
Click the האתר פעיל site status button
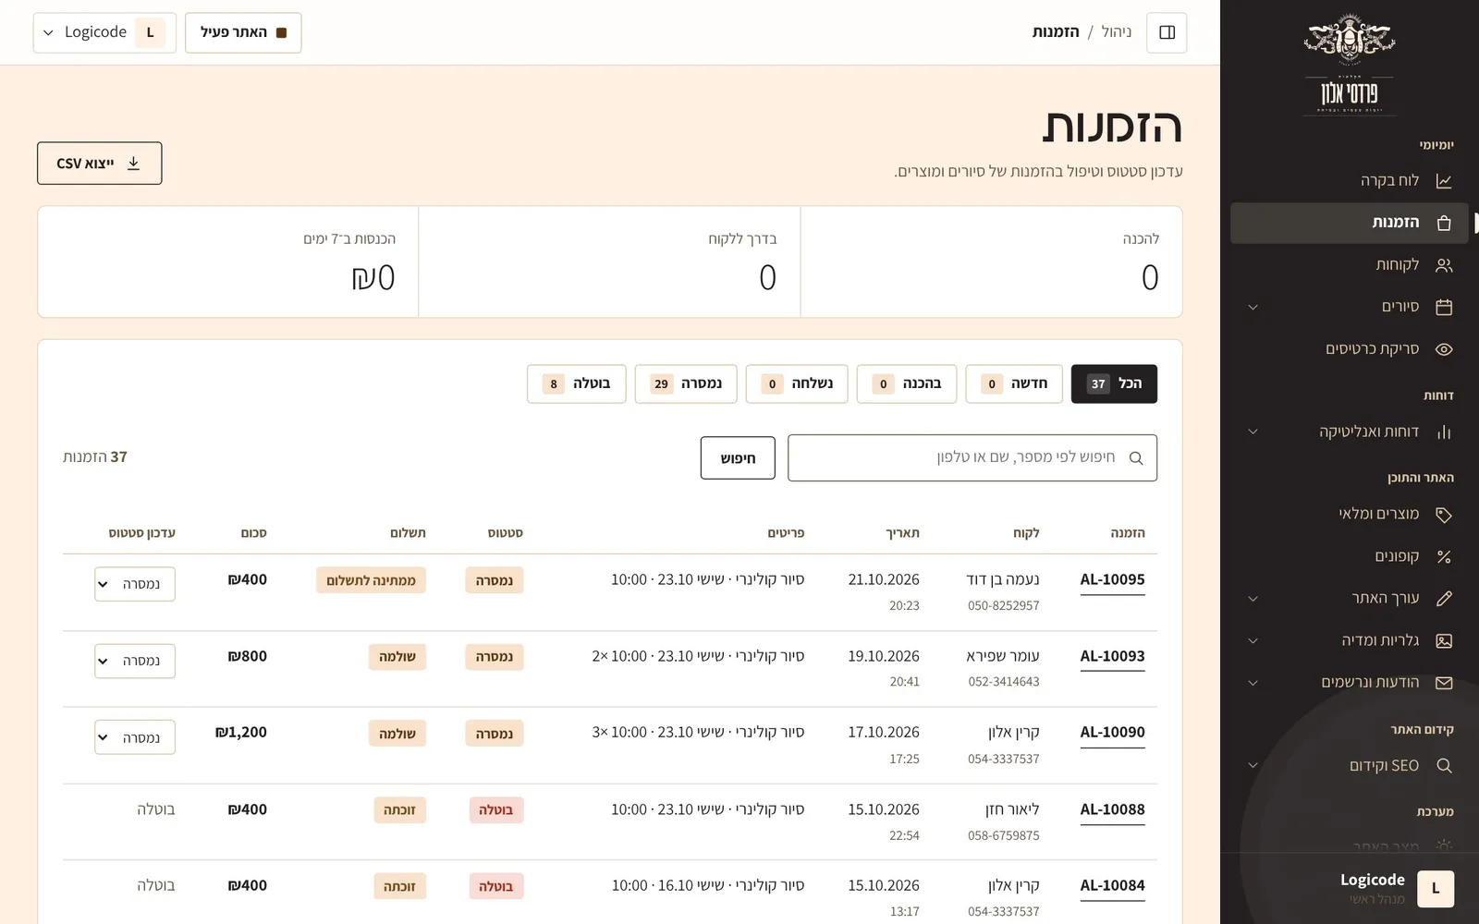(243, 32)
